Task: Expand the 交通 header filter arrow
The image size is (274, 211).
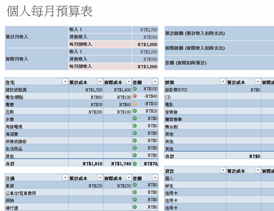Action: (65, 178)
